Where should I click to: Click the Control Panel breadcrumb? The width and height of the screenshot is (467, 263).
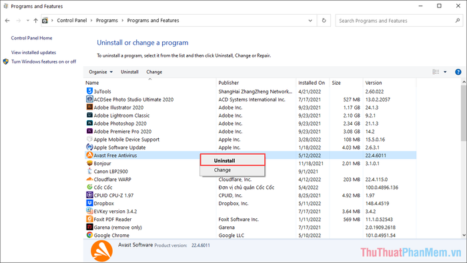click(x=72, y=21)
